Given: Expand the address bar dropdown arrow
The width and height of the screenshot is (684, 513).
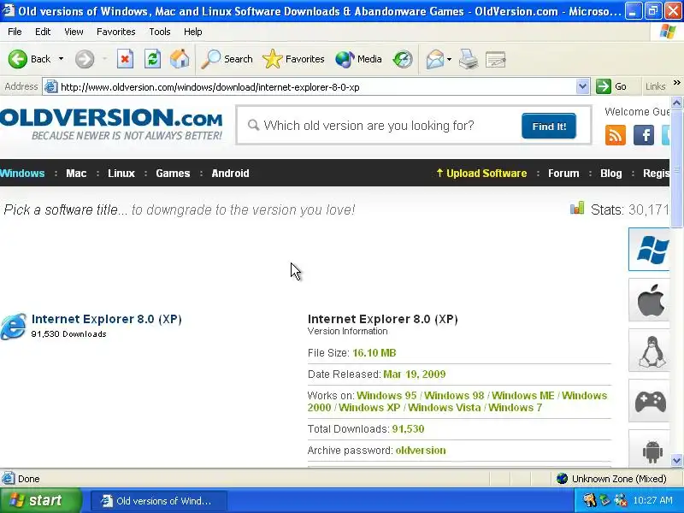Looking at the screenshot, I should 582,86.
